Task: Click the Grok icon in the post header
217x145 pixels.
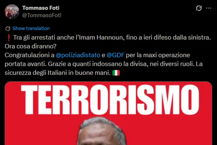Action: point(199,8)
